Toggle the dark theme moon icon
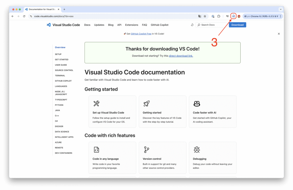This screenshot has height=190, width=293. (x=192, y=25)
